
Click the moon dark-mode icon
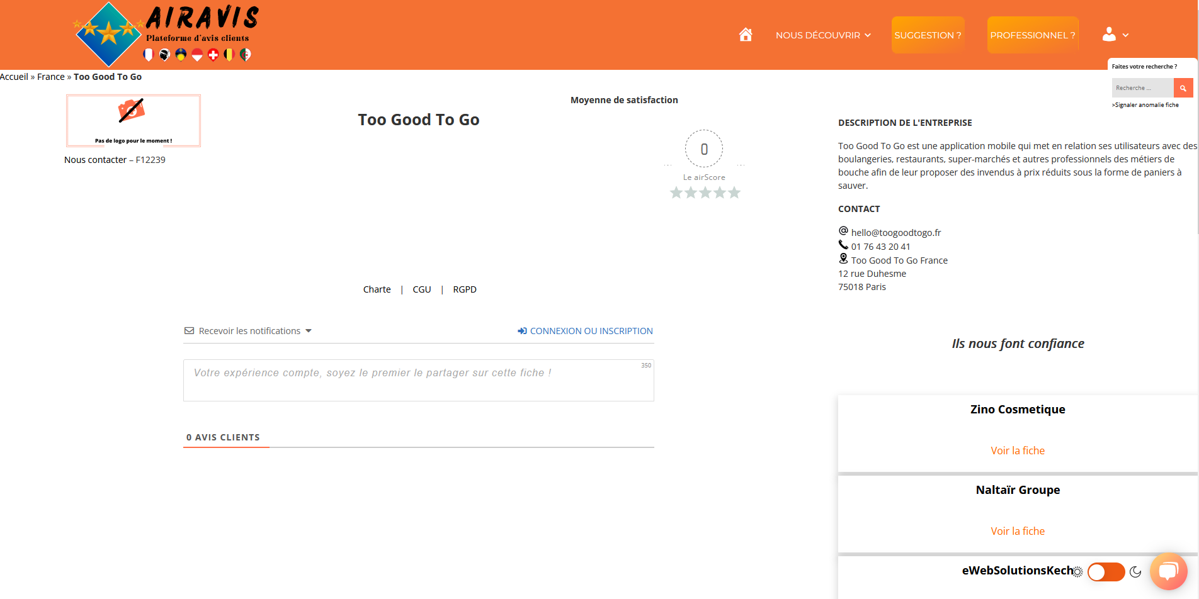tap(1135, 572)
